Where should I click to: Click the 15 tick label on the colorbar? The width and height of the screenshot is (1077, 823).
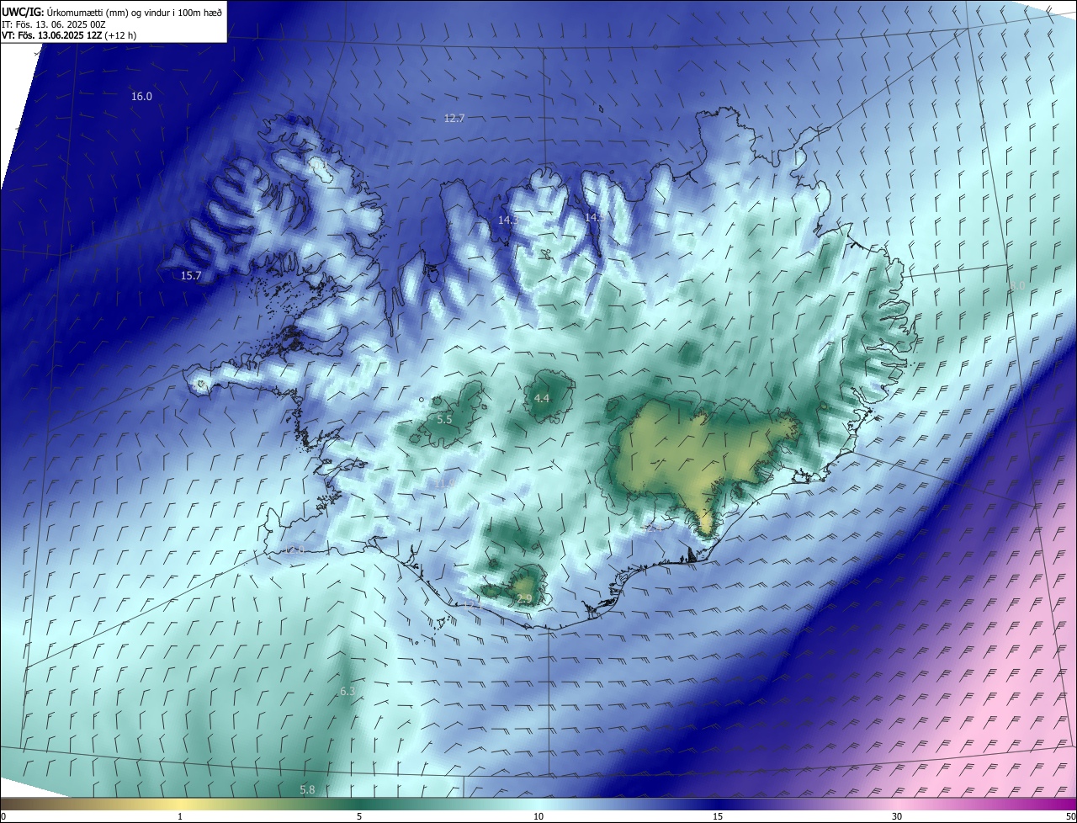[718, 816]
